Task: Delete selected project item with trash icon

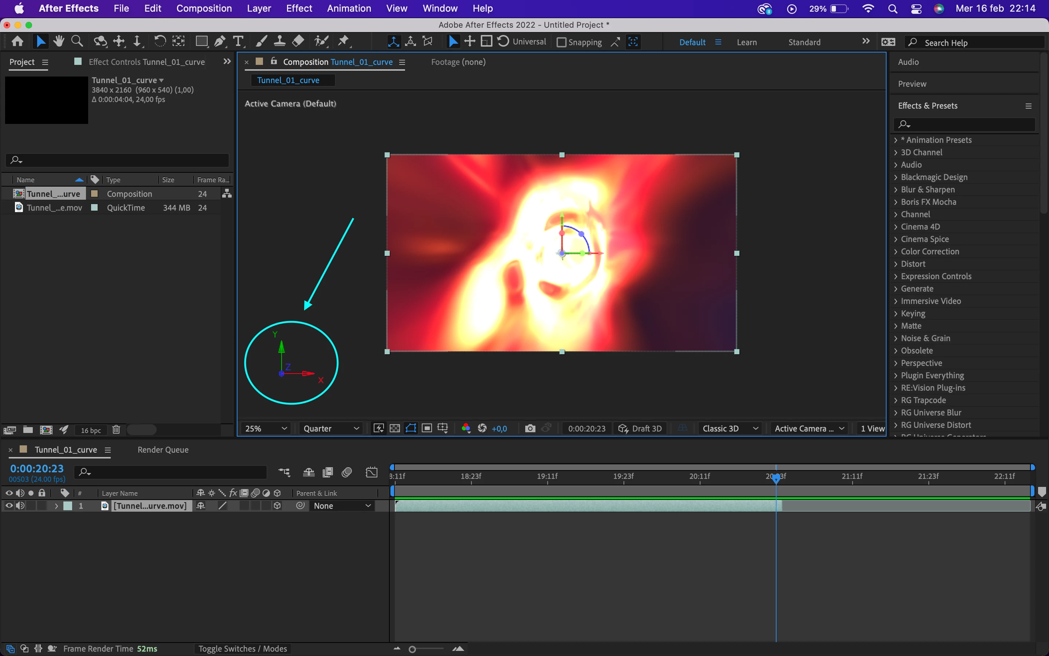Action: 116,430
